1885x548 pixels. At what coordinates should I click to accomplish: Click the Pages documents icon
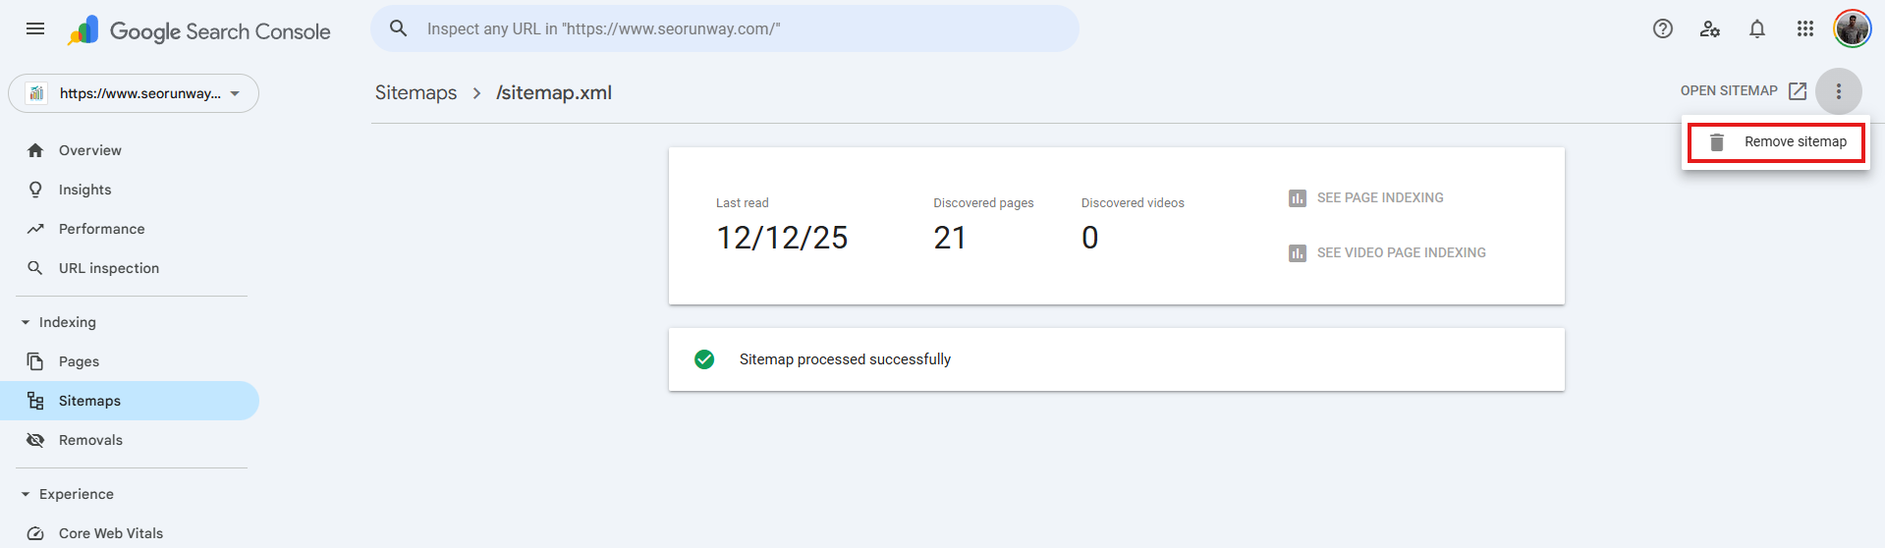click(35, 361)
